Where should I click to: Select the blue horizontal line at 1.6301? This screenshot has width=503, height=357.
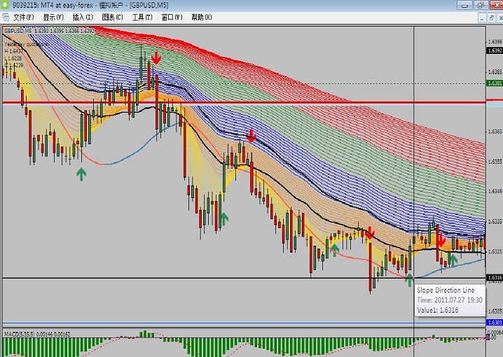[x=244, y=323]
